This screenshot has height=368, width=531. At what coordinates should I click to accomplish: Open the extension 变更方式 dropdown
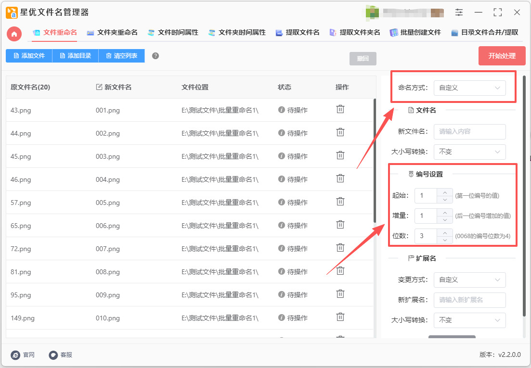point(469,280)
